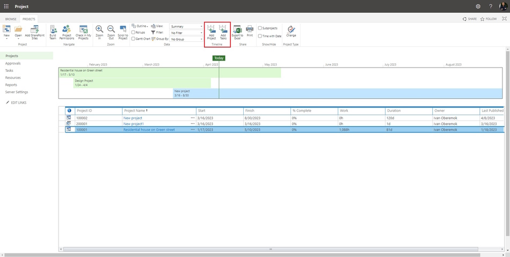Click the SHARE button
Viewport: 510px width, 257px height.
[470, 19]
